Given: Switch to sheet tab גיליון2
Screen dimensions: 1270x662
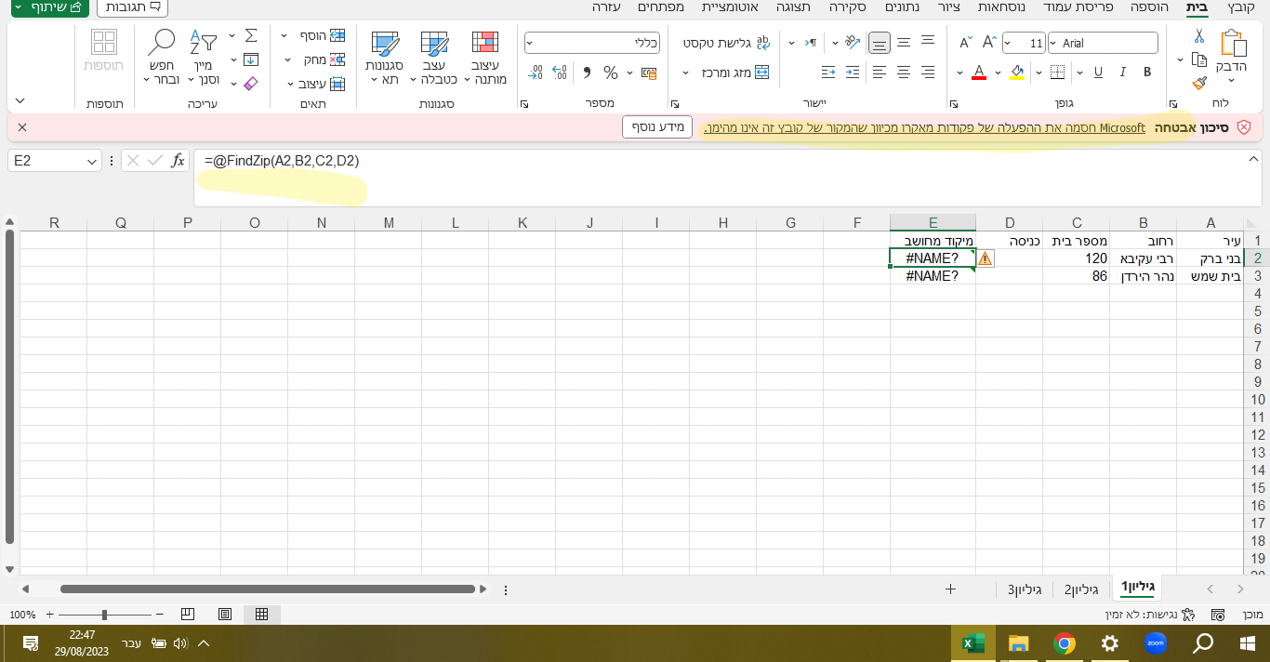Looking at the screenshot, I should point(1081,589).
